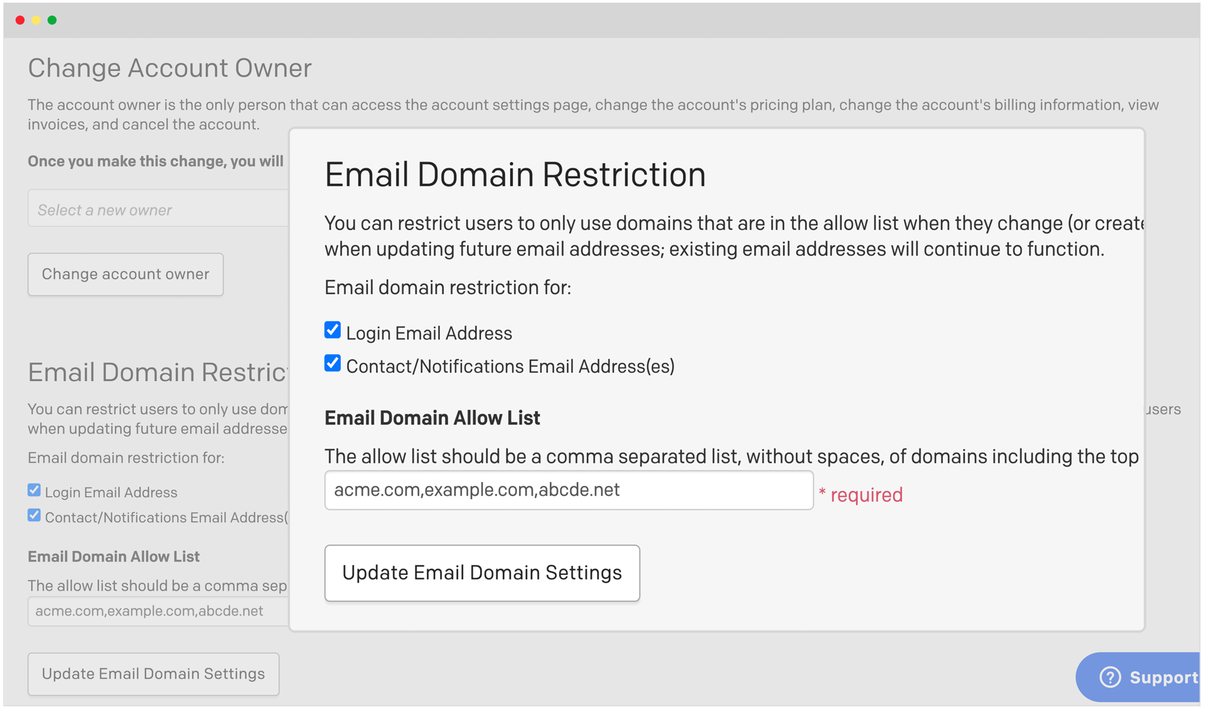Image resolution: width=1205 pixels, height=710 pixels.
Task: Toggle background Contact/Notifications Email checkbox
Action: click(35, 515)
